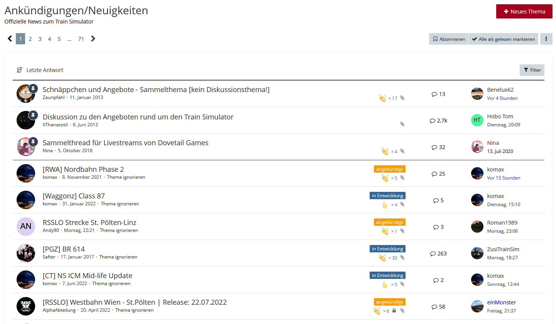The height and width of the screenshot is (324, 556).
Task: Create a new topic with Neues Thema
Action: (524, 12)
